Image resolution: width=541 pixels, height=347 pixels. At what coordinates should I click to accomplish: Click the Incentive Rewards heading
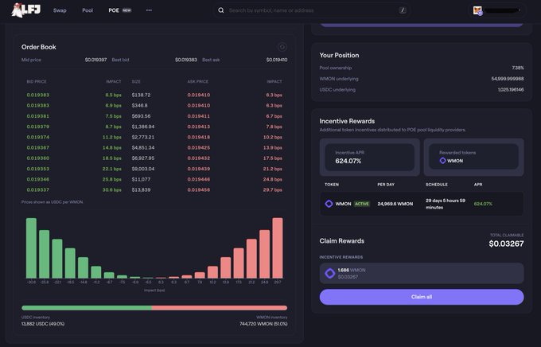coord(347,121)
